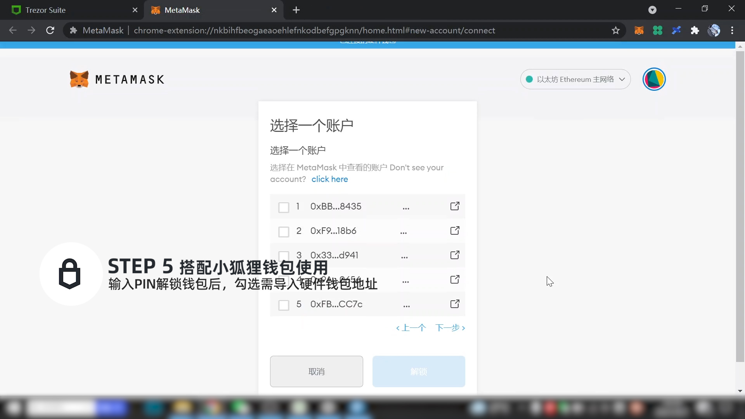Select the address text 0xF9...18b6
Viewport: 745px width, 419px height.
(x=333, y=231)
